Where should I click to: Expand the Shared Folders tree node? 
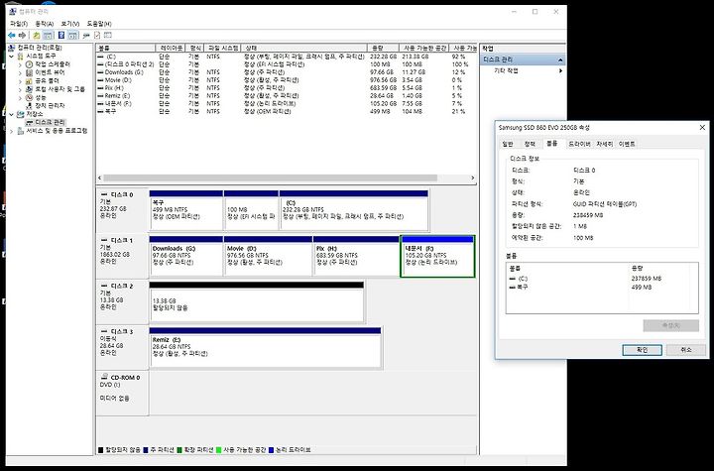(20, 80)
